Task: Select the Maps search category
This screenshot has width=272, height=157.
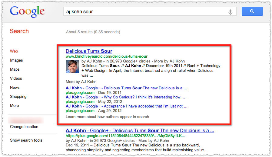Action: [15, 69]
